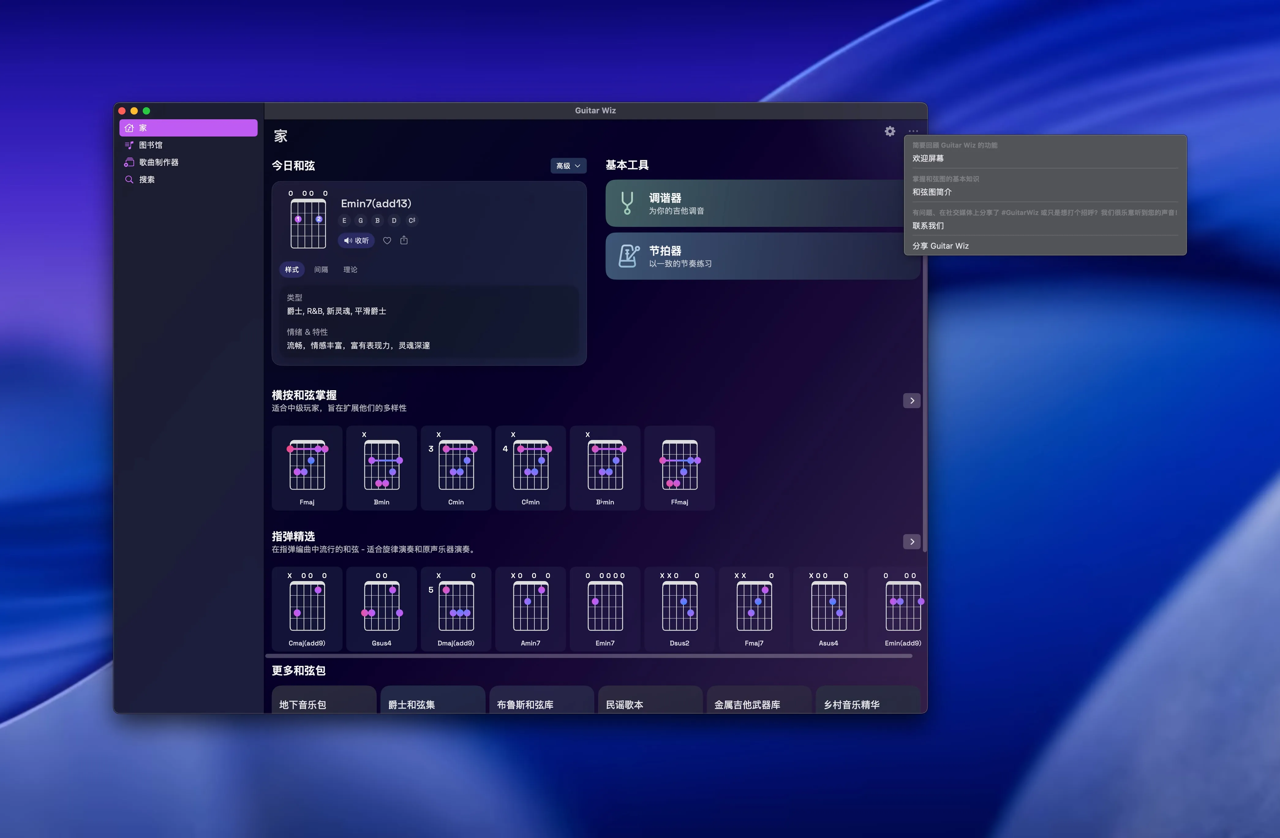
Task: Click the horizontal scrollbar under 指弹精选
Action: pos(589,656)
